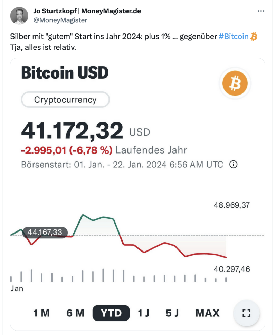
Task: Show the MAX time range
Action: tap(207, 313)
